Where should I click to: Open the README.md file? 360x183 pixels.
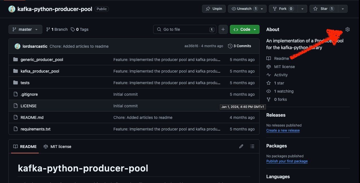tap(32, 117)
